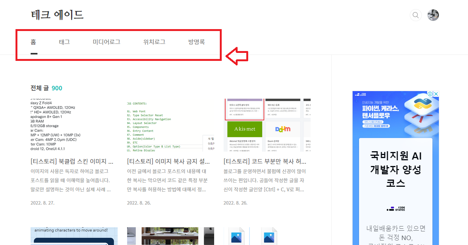Screen dimensions: 468x245
Task: Open the 위치로그 tab
Action: pyautogui.click(x=154, y=42)
